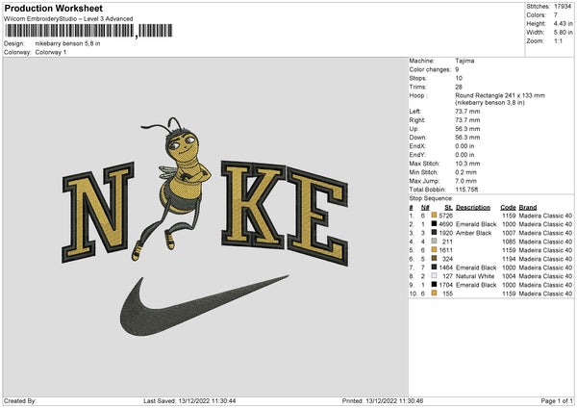Click the Left label in the measurements
This screenshot has width=577, height=408.
(415, 112)
